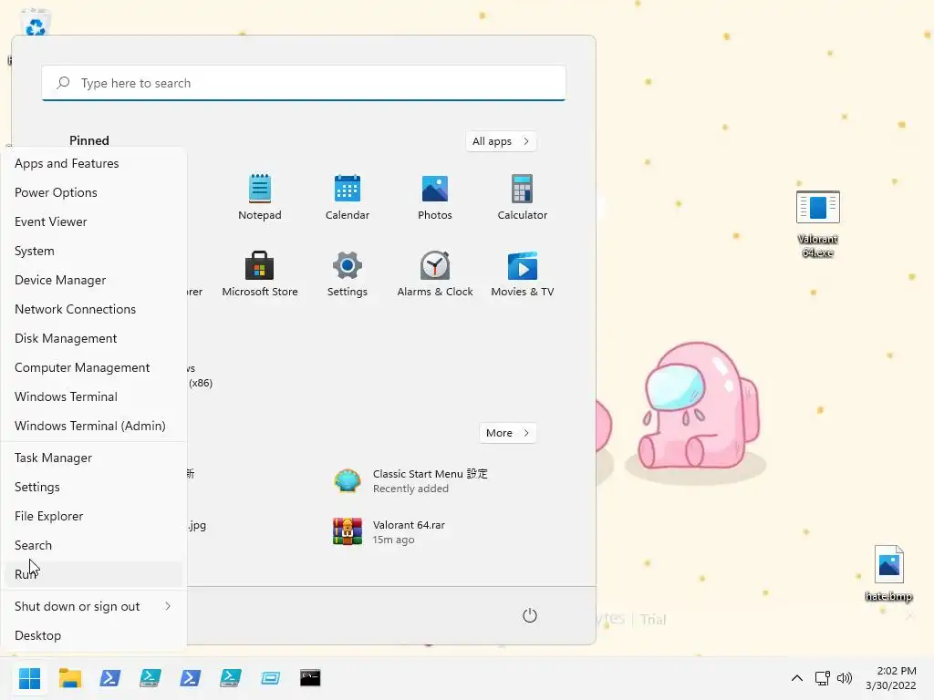934x700 pixels.
Task: Open Device Manager
Action: 94,280
